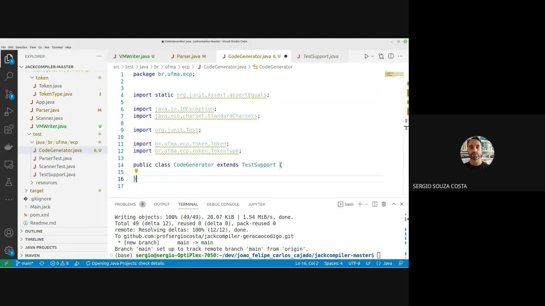Screen dimensions: 545x306
Task: Open the Testing flask view
Action: pyautogui.click(x=9, y=182)
